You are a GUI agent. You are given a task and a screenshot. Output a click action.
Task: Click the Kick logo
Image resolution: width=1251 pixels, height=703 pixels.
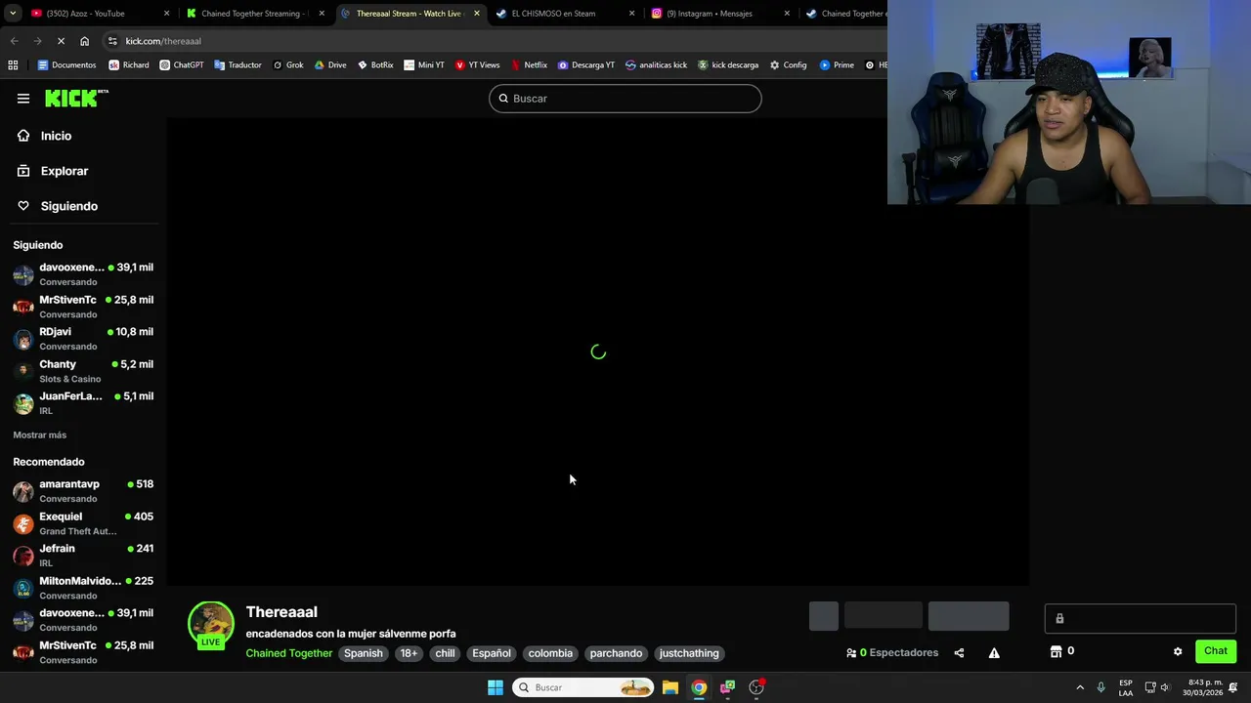pyautogui.click(x=76, y=99)
